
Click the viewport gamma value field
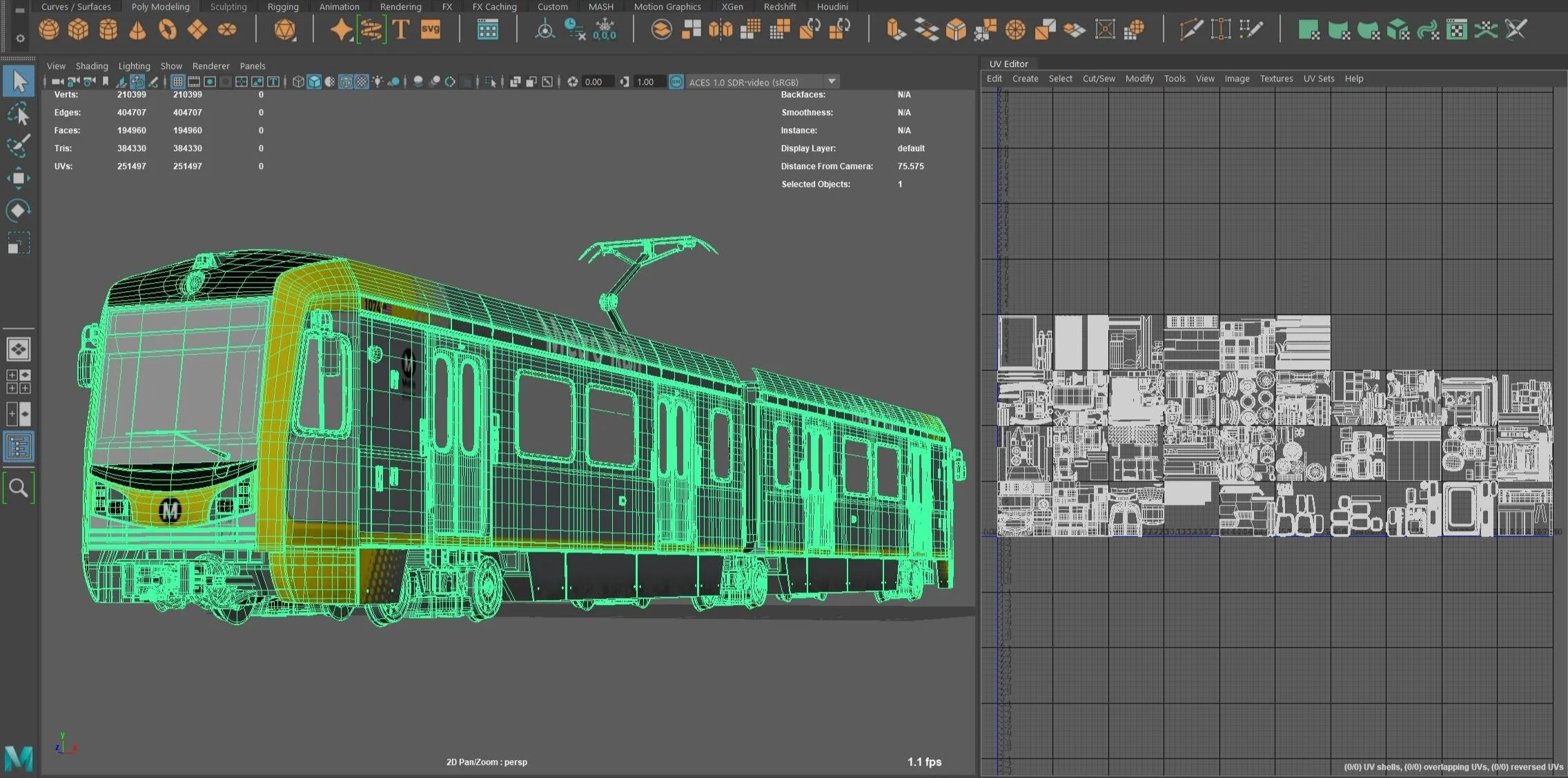[x=649, y=81]
